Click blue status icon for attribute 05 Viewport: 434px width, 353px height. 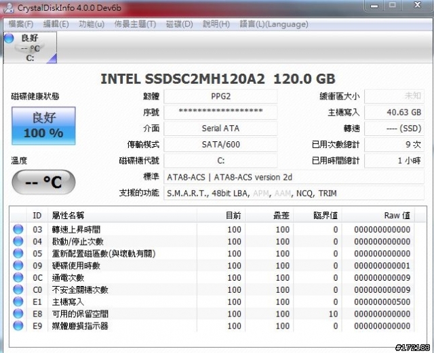(x=18, y=254)
